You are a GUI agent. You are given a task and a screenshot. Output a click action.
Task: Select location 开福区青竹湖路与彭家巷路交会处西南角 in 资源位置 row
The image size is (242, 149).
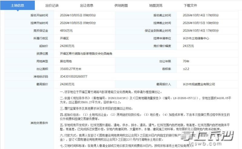pyautogui.click(x=86, y=53)
